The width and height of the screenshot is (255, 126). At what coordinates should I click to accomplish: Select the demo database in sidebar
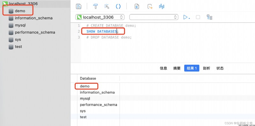click(20, 11)
